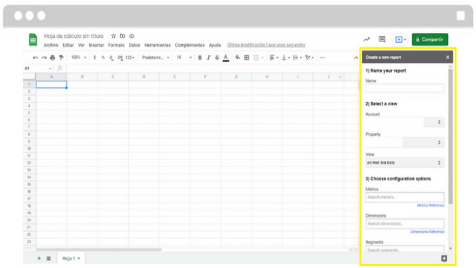Click the merge cells icon
The width and height of the screenshot is (476, 268).
[256, 57]
